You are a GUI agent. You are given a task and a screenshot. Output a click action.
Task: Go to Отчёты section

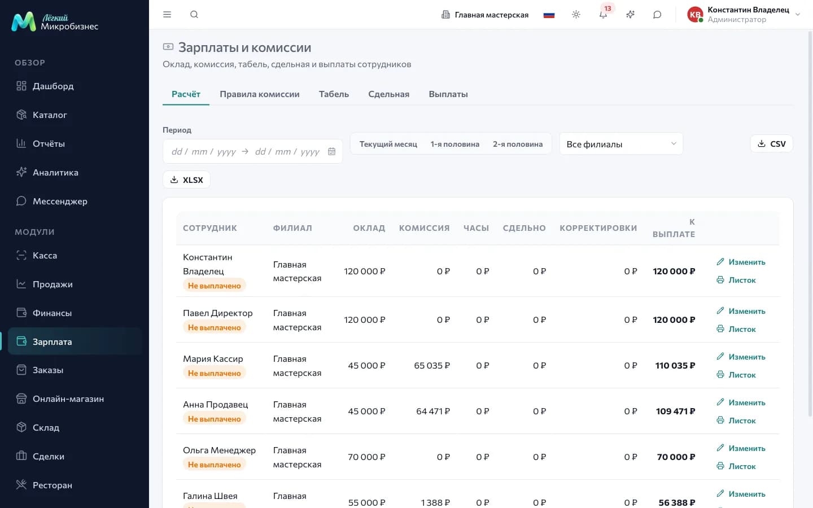point(75,143)
